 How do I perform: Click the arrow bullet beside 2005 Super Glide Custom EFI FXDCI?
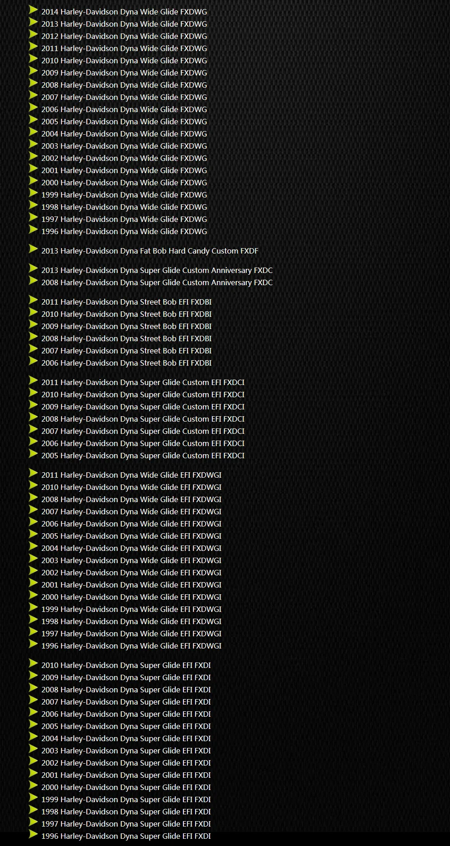click(x=33, y=453)
